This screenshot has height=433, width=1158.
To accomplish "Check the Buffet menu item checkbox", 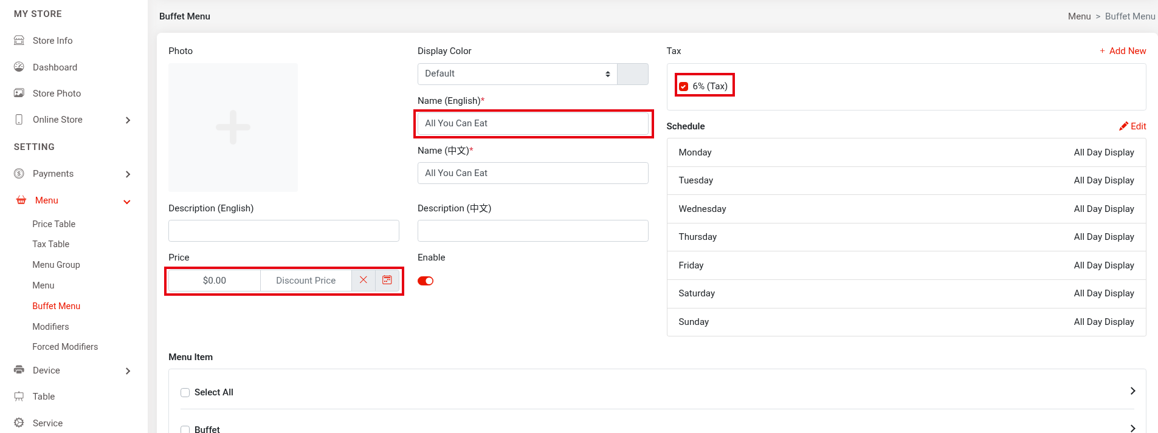I will (x=185, y=429).
